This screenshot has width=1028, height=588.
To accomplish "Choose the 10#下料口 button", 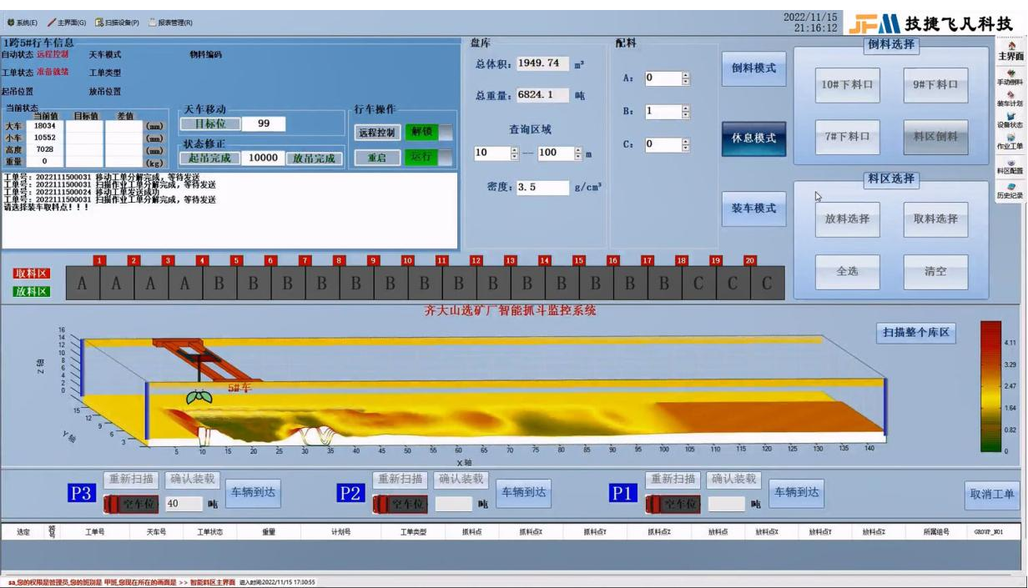I will tap(847, 84).
